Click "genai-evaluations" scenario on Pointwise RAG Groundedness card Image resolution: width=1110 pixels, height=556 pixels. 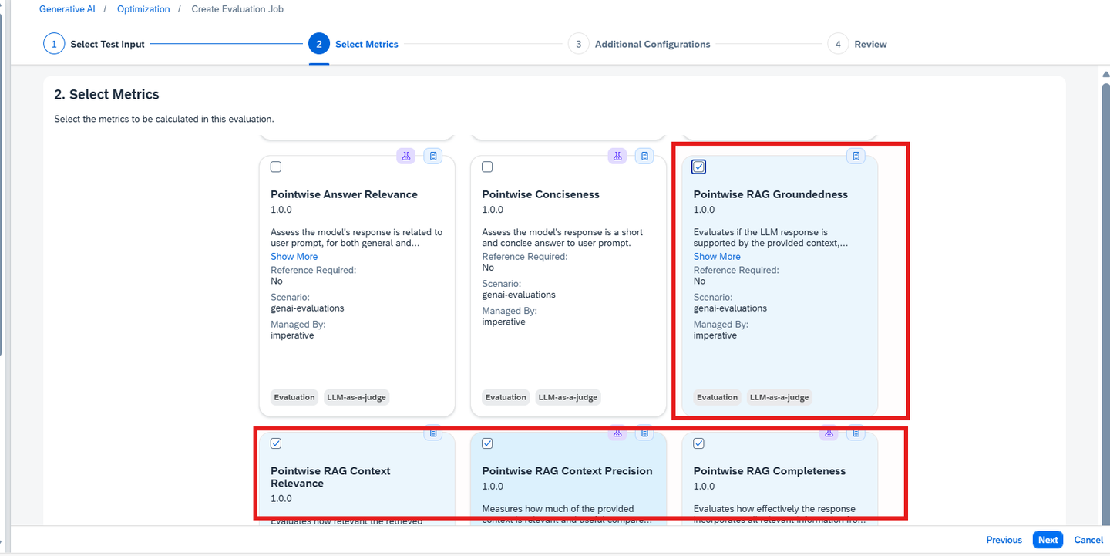point(730,308)
